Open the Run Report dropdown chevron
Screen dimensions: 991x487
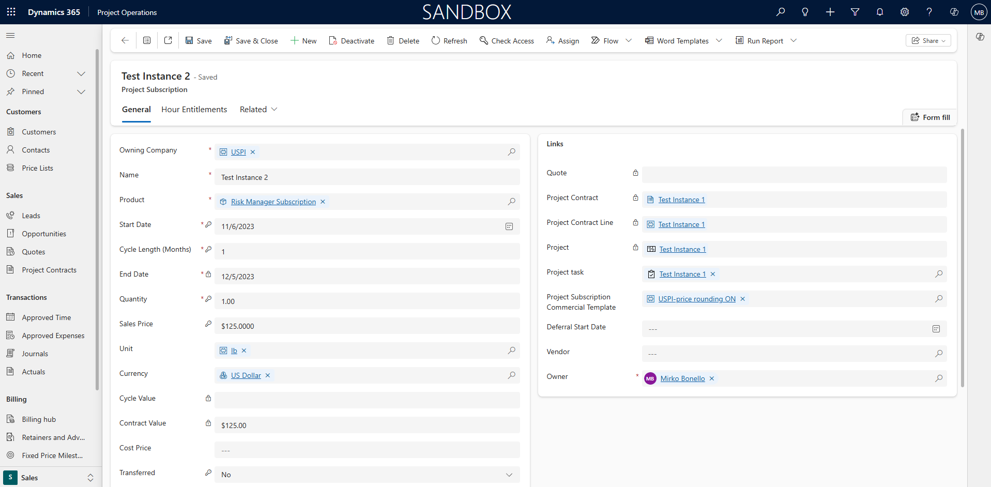(x=794, y=40)
